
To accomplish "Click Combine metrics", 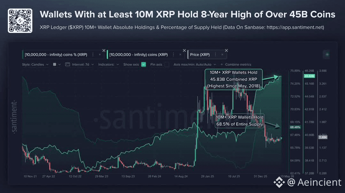I will (238, 64).
